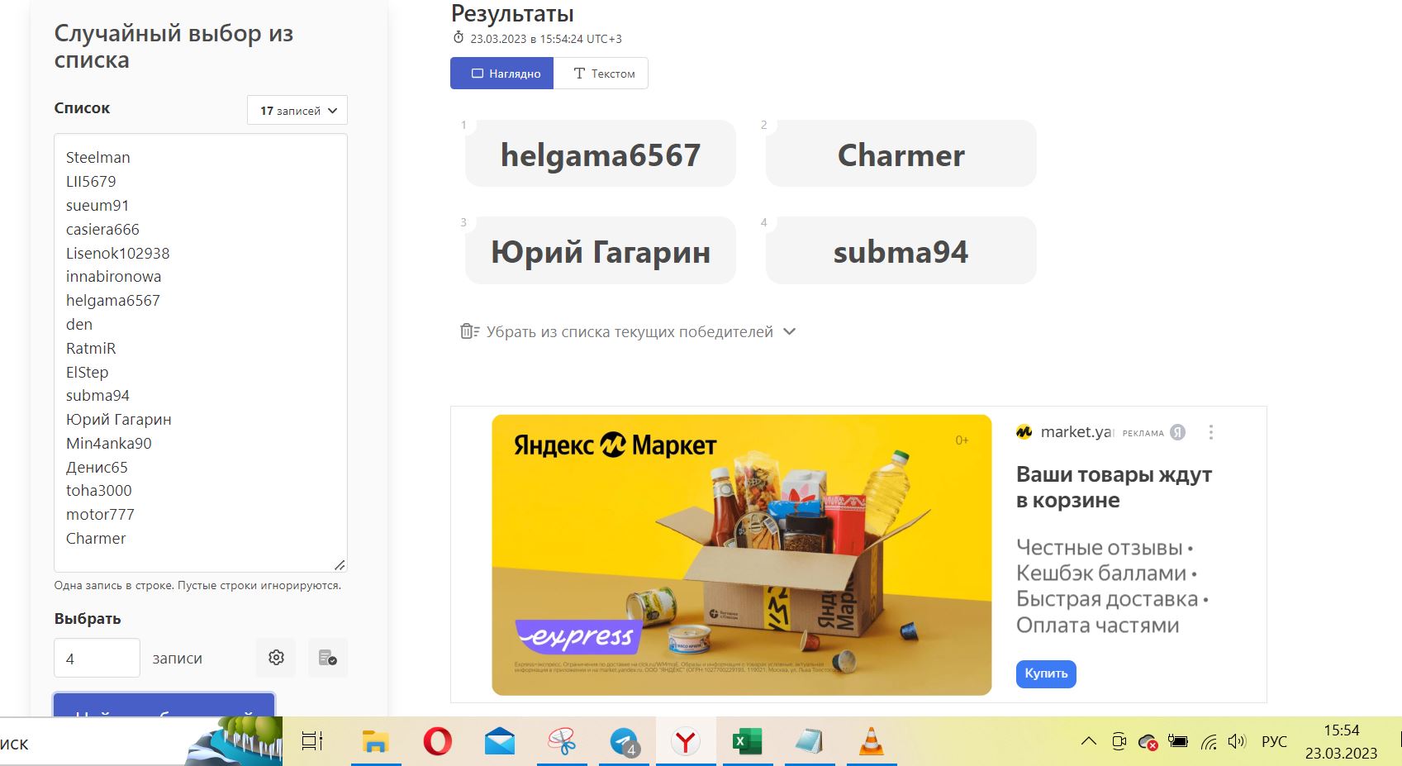The image size is (1402, 766).
Task: Click "Юрий Гагарин" line in the list textarea
Action: 119,419
